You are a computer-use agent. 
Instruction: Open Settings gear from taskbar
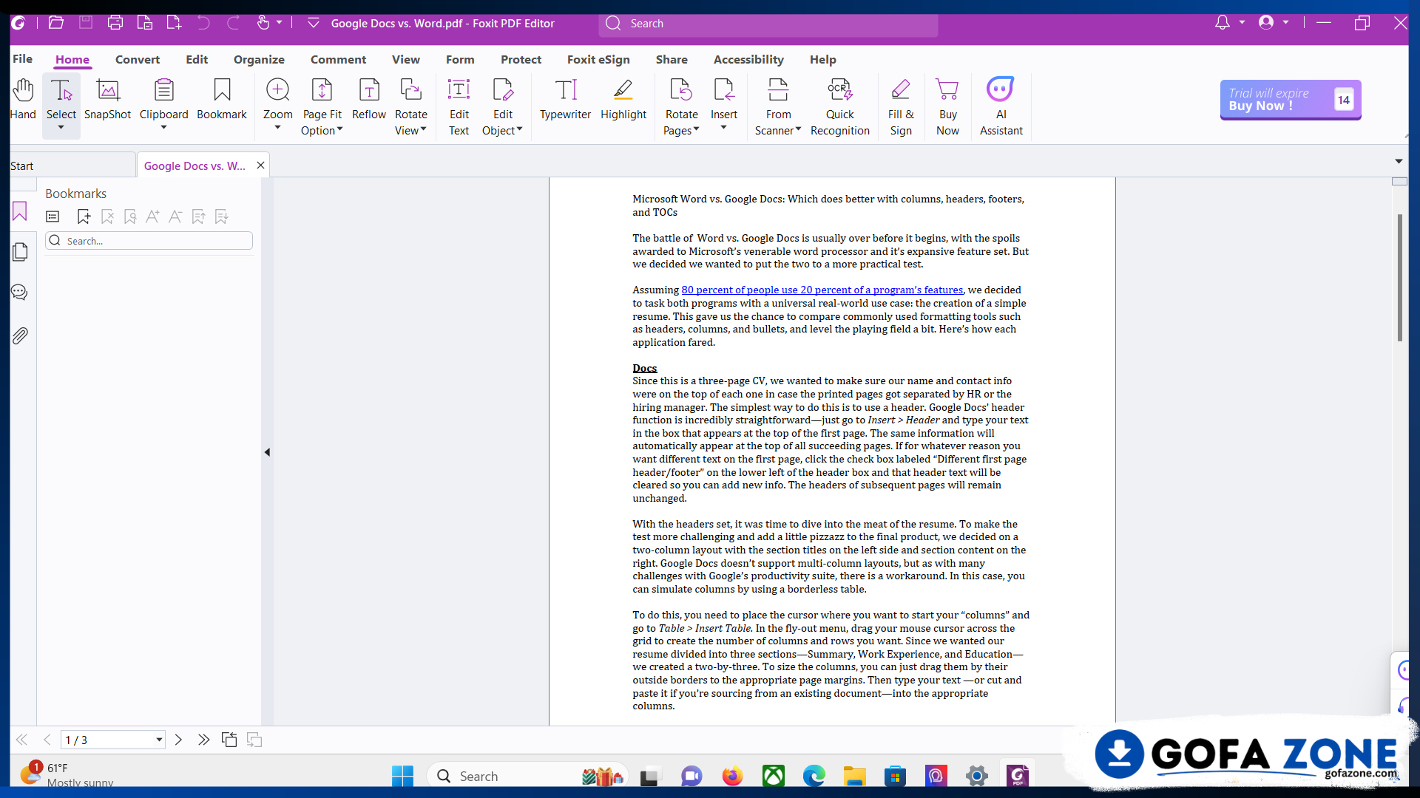tap(977, 777)
